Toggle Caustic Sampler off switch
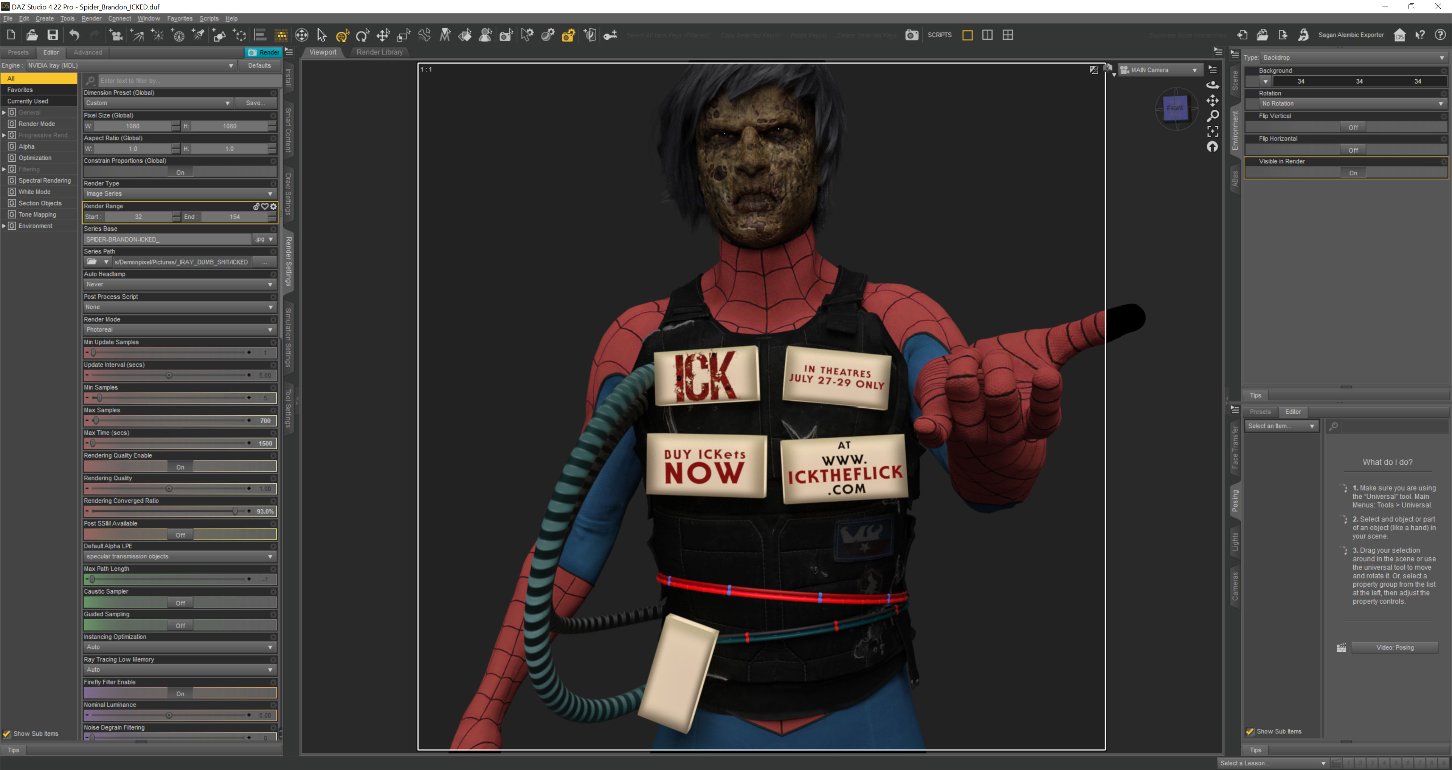 (180, 603)
